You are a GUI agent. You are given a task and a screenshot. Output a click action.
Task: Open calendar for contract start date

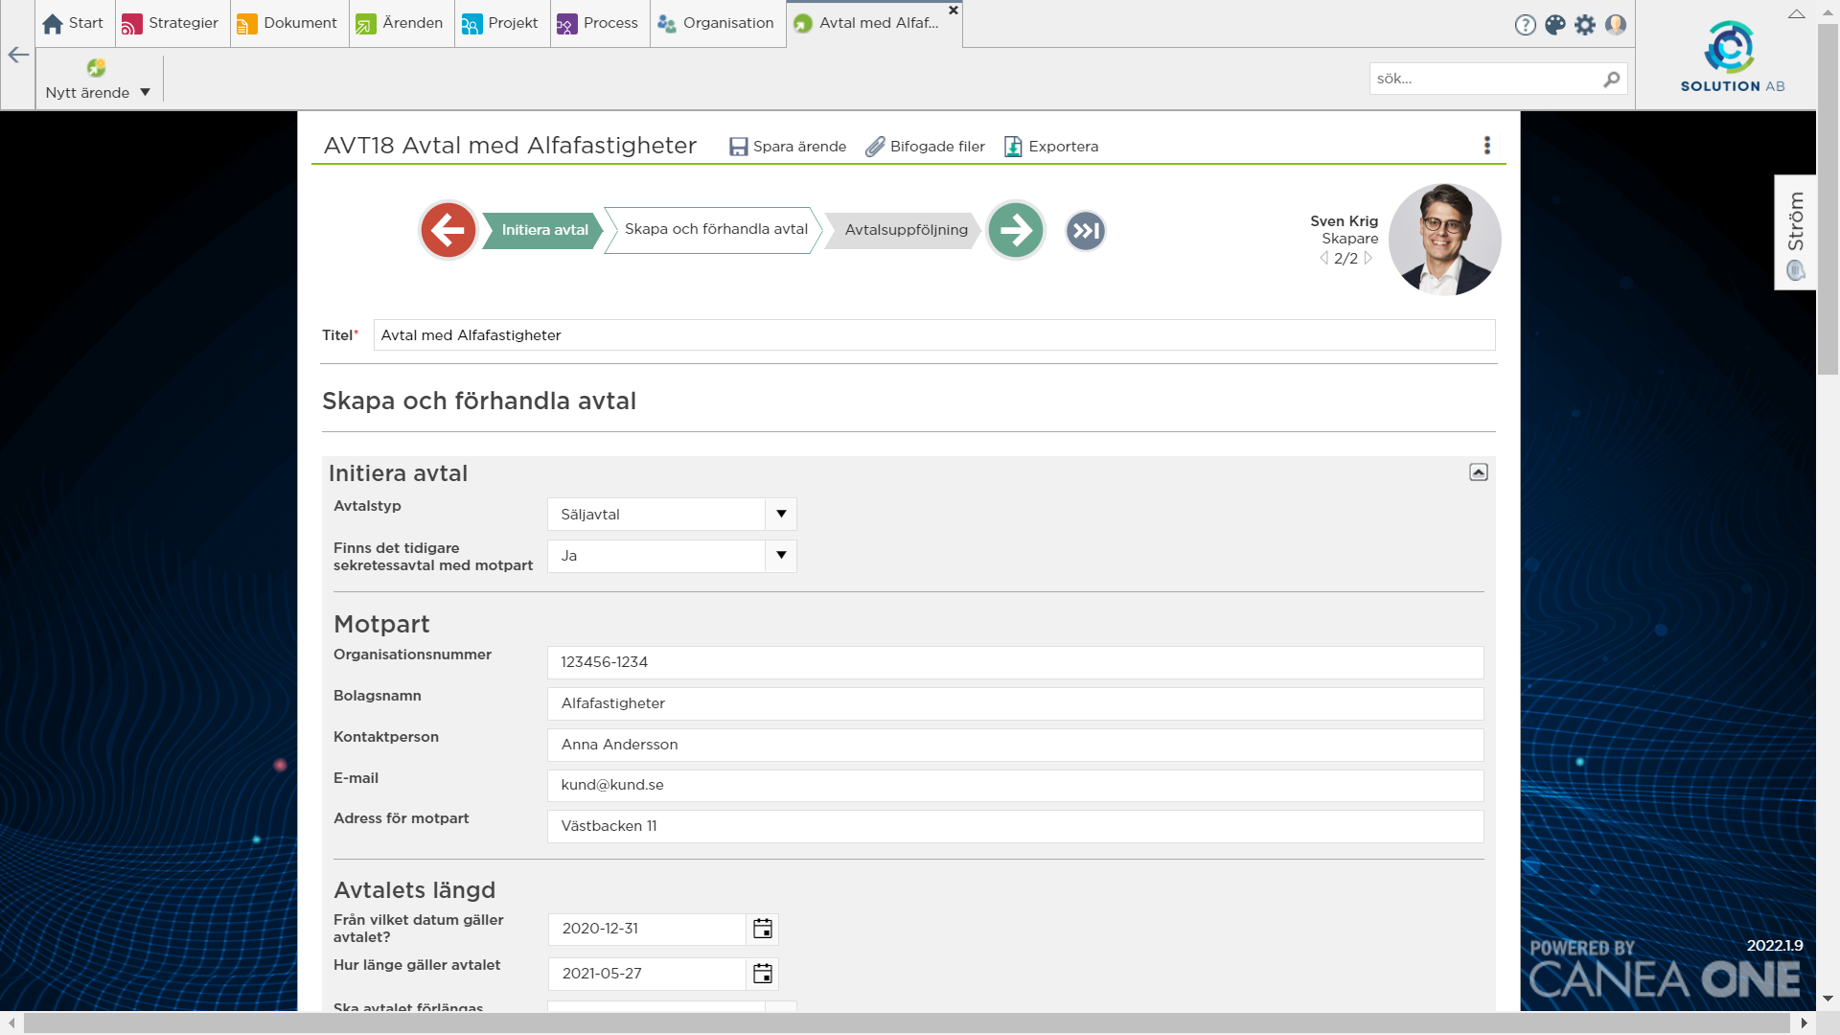coord(763,929)
